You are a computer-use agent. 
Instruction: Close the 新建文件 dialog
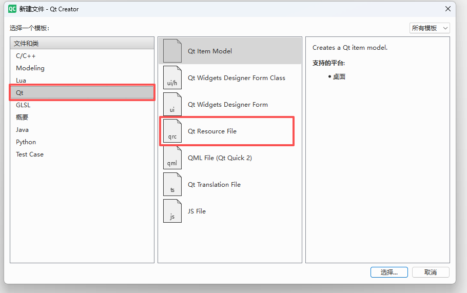pos(447,9)
